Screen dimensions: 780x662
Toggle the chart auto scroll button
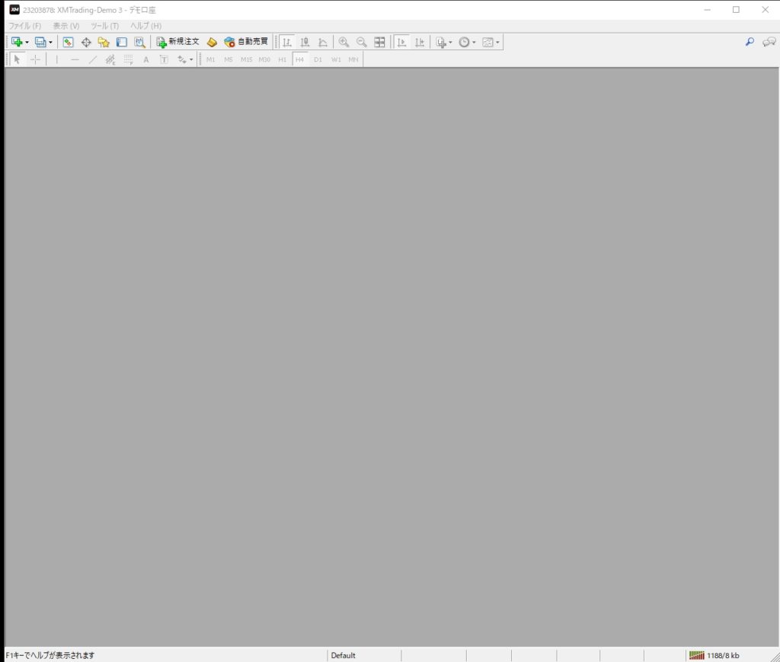tap(401, 42)
